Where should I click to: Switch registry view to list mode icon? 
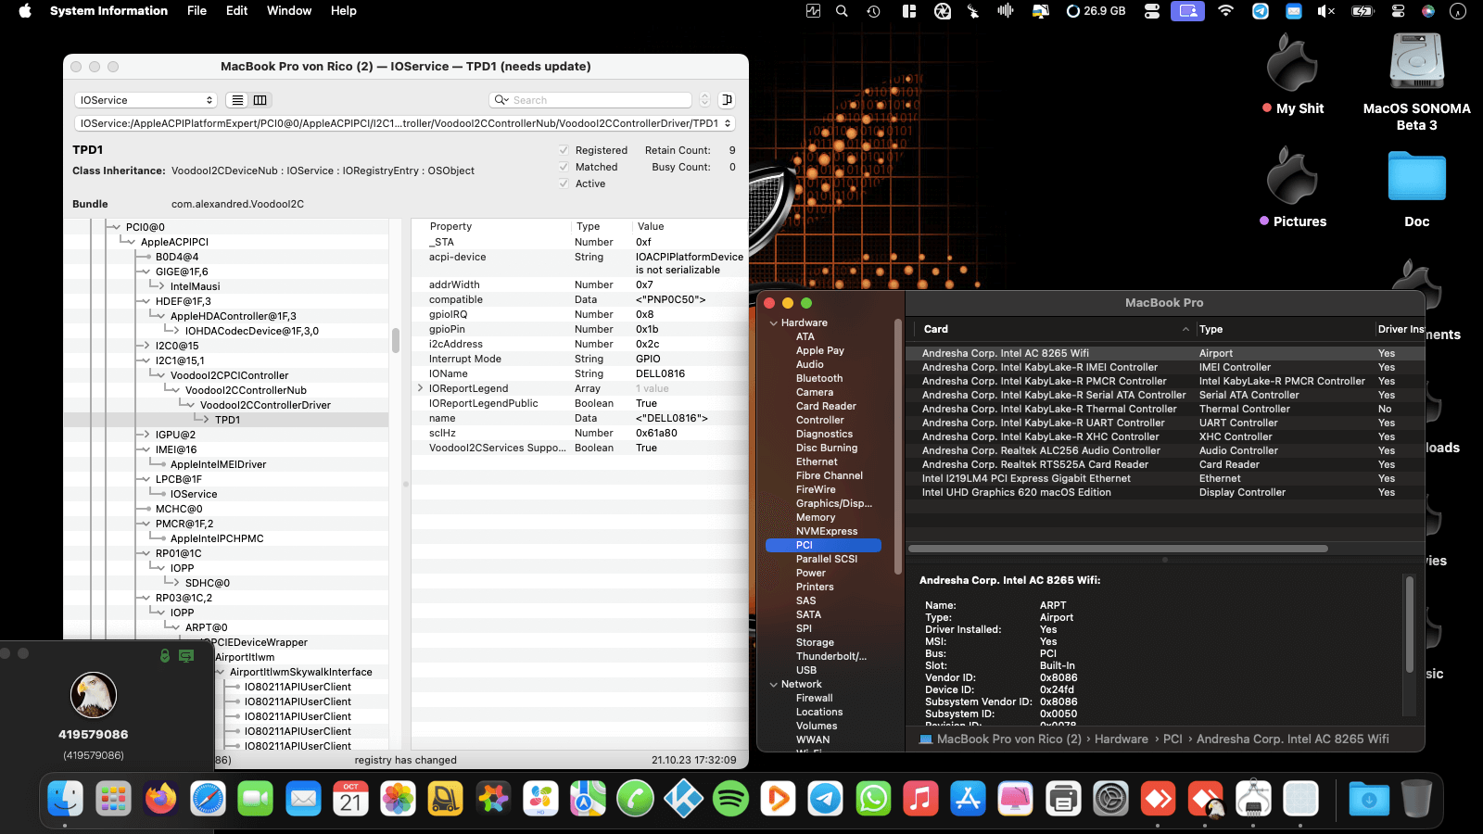pos(238,100)
